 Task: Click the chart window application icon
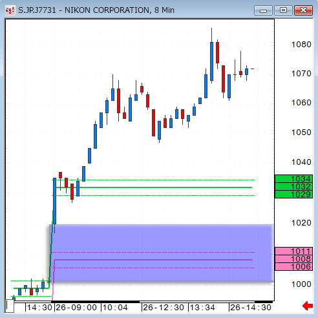click(x=10, y=10)
